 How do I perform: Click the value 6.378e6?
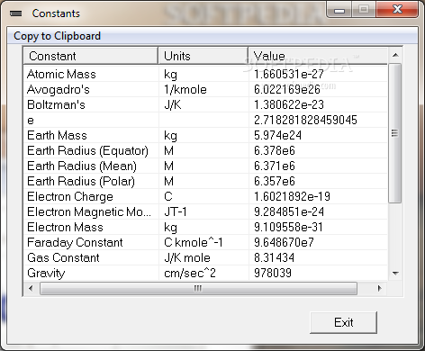click(x=275, y=150)
